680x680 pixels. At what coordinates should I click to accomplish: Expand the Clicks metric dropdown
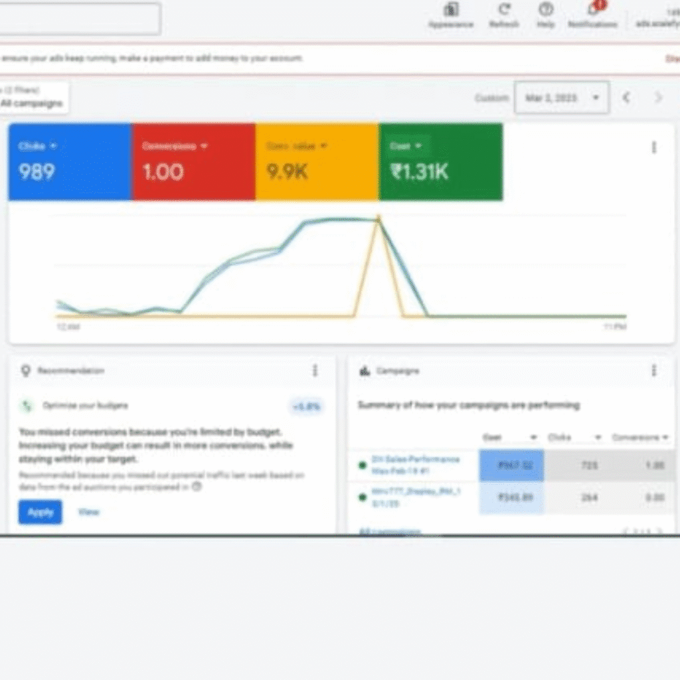click(53, 146)
